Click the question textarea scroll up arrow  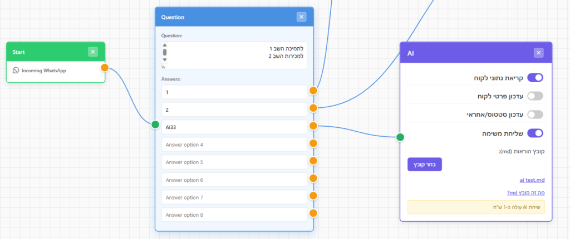coord(164,45)
